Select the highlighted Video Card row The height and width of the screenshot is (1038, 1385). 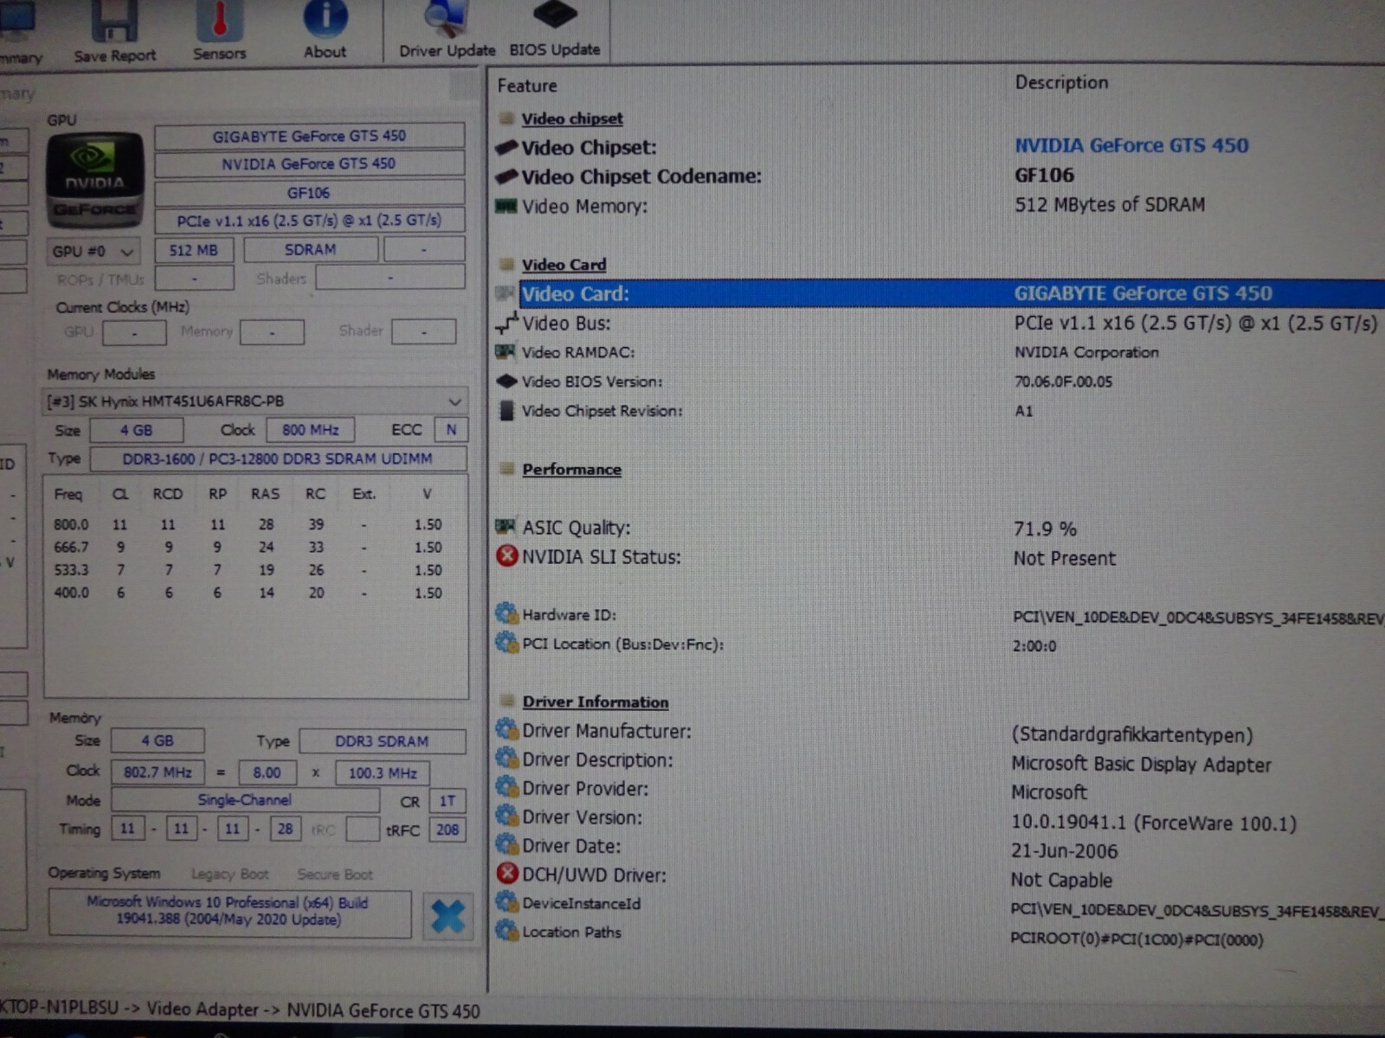click(939, 293)
